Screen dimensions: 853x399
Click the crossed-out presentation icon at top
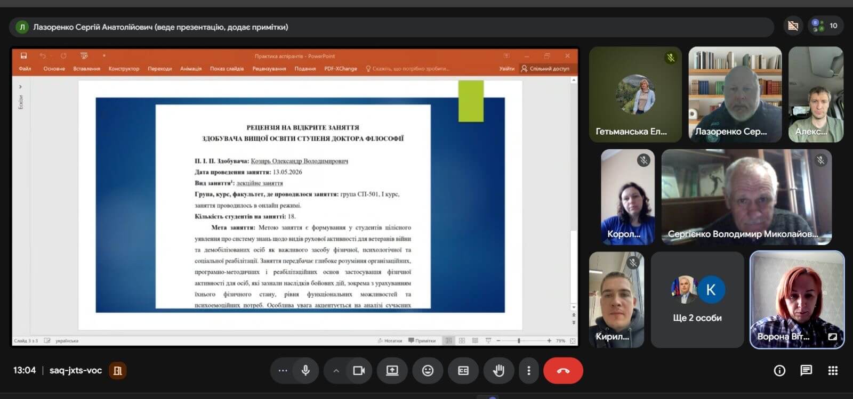pyautogui.click(x=793, y=26)
